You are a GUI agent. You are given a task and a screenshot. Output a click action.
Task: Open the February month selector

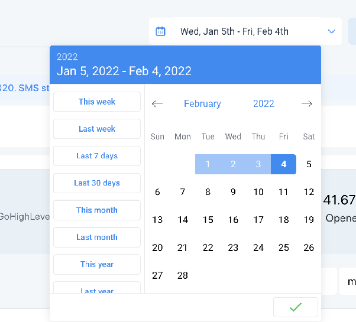click(202, 103)
